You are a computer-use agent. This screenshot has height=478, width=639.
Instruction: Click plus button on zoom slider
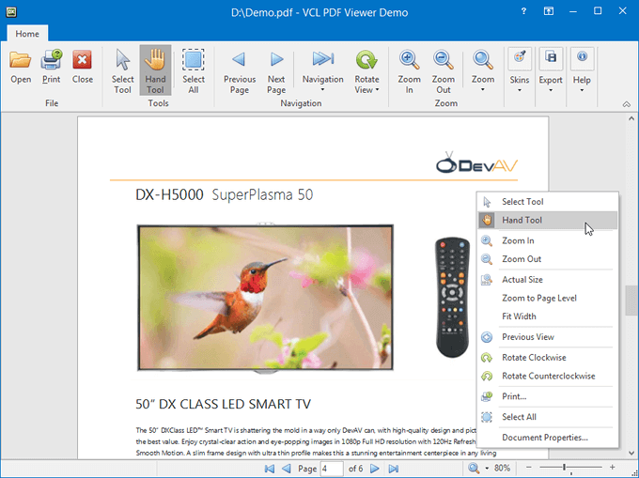(x=612, y=468)
